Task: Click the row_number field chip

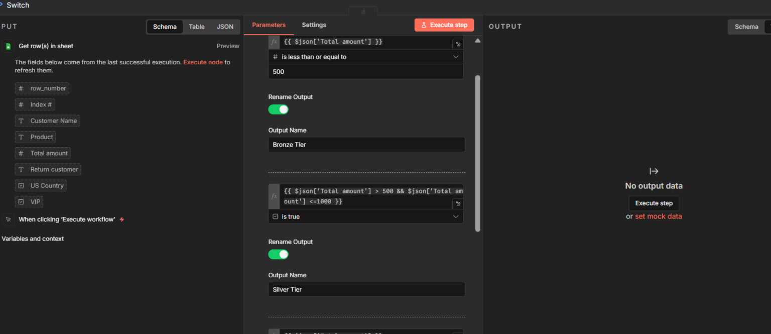Action: click(42, 88)
